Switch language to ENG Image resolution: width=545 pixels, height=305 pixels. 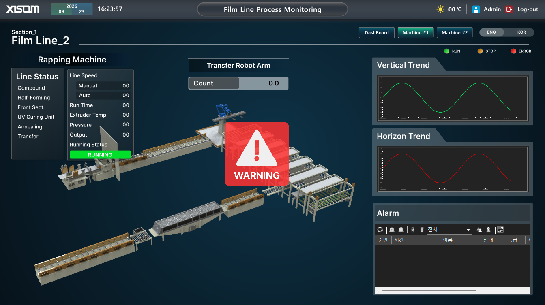click(491, 32)
